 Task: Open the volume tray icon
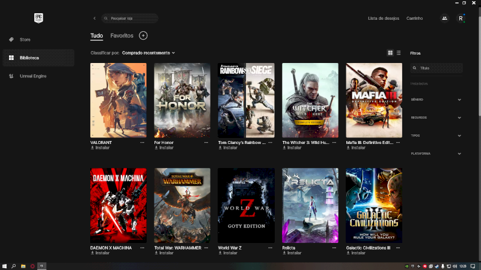455,266
